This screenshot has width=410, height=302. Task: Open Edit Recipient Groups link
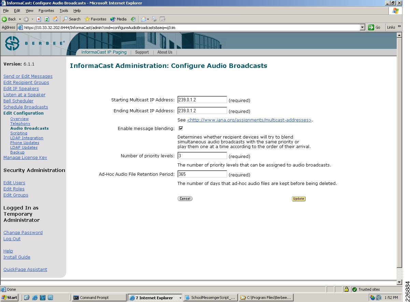tap(26, 83)
